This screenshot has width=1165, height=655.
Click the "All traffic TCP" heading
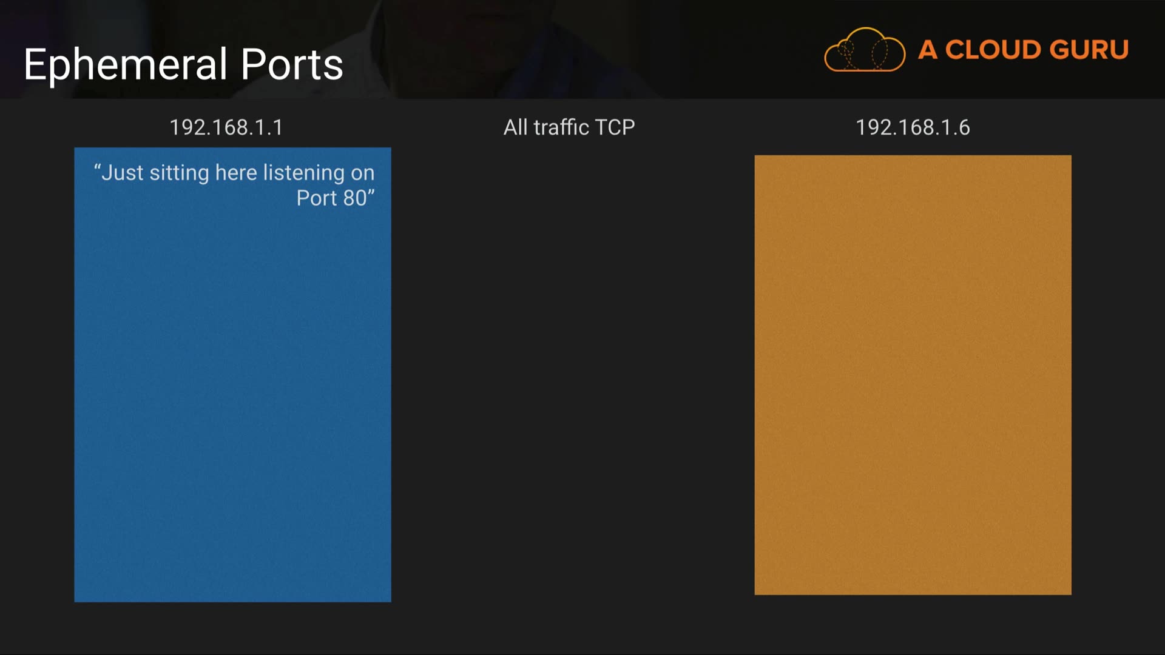point(569,127)
